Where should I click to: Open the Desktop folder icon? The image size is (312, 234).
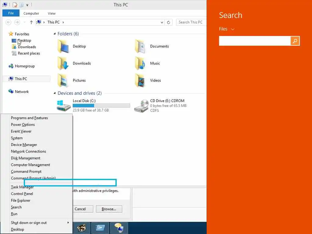pos(63,46)
